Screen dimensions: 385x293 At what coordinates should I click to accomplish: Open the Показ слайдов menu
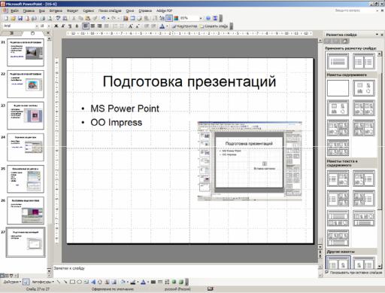coord(110,11)
